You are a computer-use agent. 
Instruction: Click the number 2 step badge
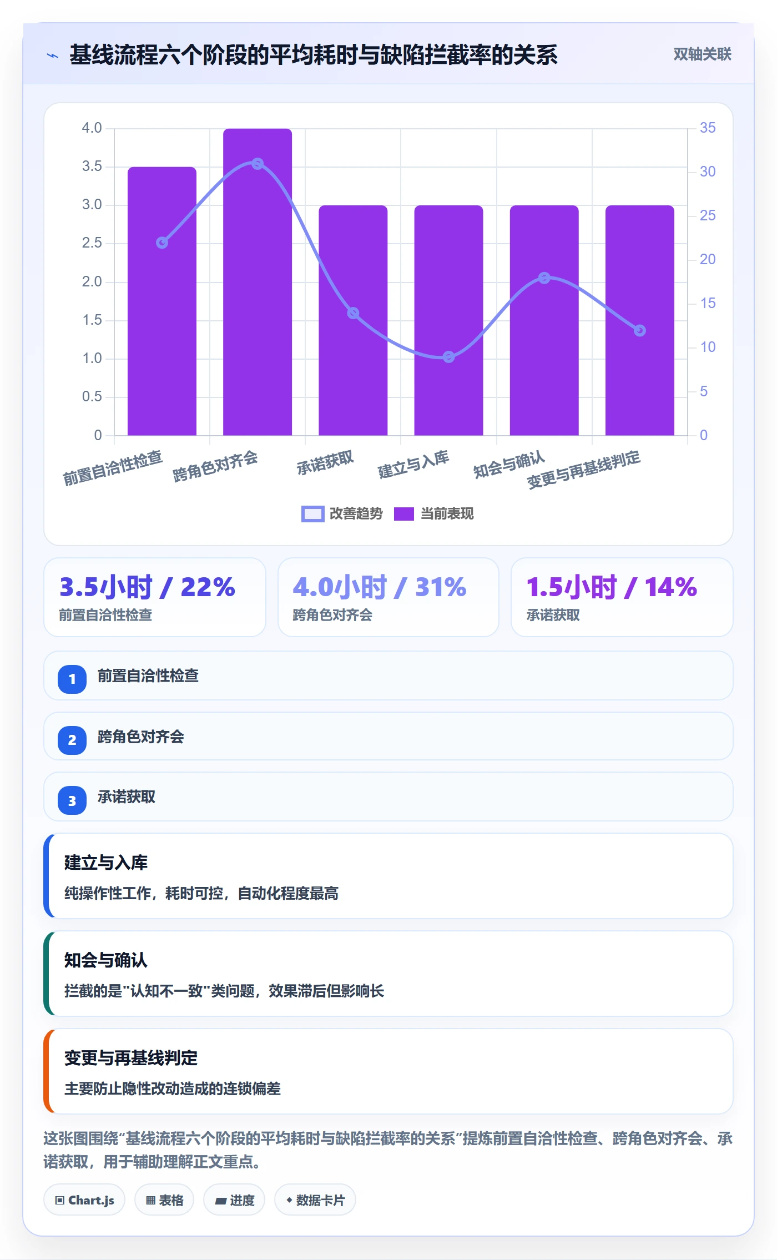click(x=72, y=740)
